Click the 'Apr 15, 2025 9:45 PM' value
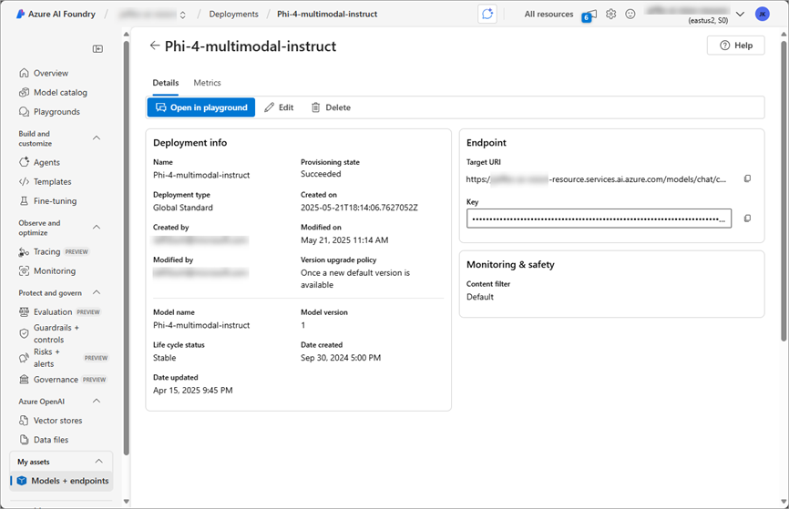Screen dimensions: 789x509 tap(193, 391)
